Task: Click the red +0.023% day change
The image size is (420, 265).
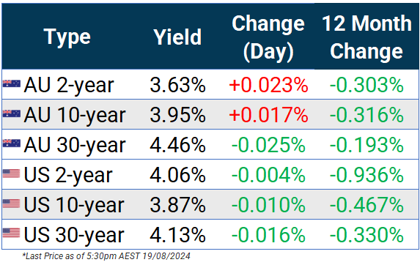Action: click(268, 86)
